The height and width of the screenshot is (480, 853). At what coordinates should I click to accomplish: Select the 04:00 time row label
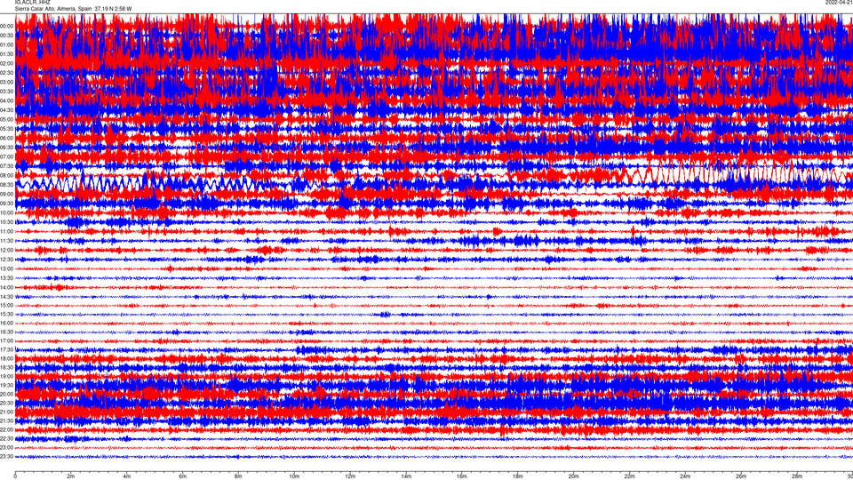(x=6, y=100)
